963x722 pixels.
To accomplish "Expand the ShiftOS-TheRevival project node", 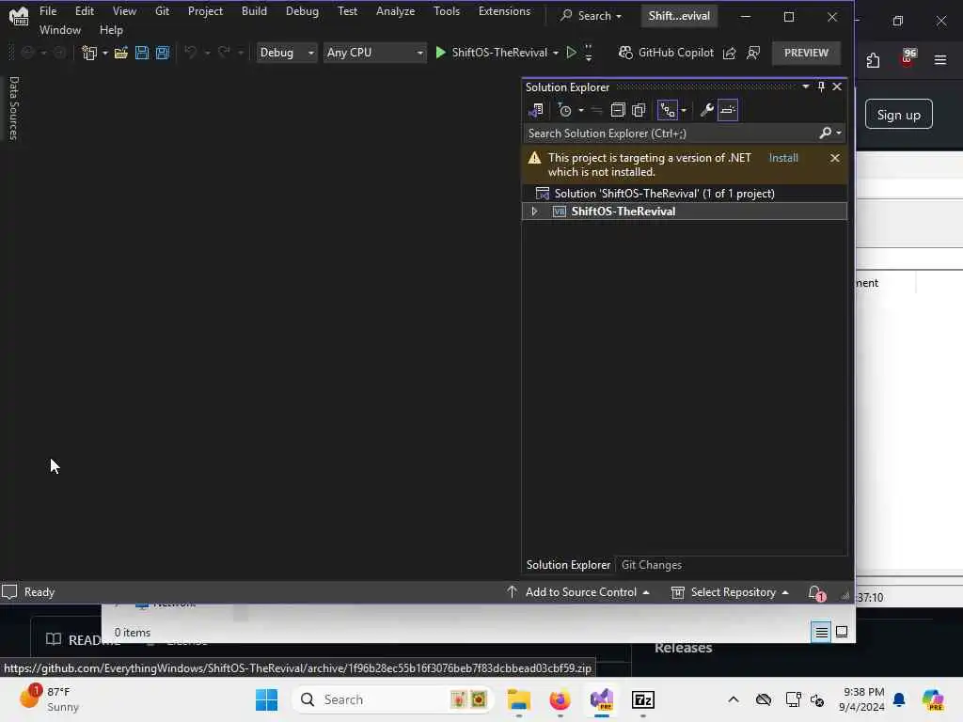I will (x=534, y=212).
